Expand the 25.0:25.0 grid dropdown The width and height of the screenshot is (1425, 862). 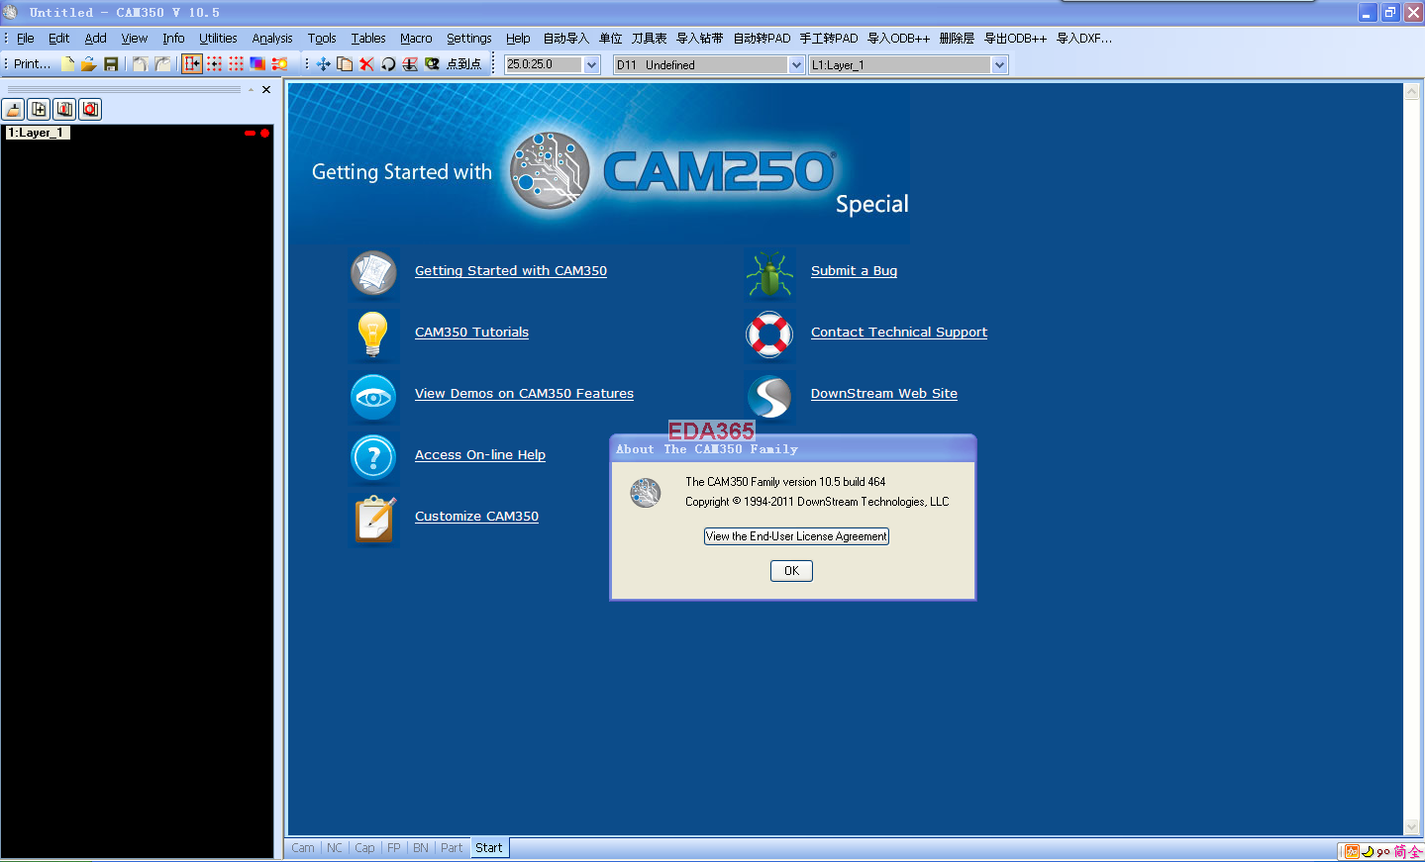pyautogui.click(x=592, y=65)
